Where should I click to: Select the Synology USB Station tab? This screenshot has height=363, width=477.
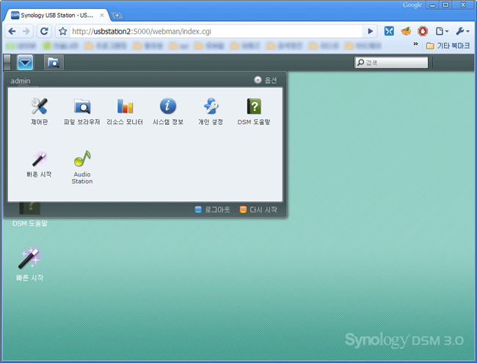pyautogui.click(x=57, y=15)
